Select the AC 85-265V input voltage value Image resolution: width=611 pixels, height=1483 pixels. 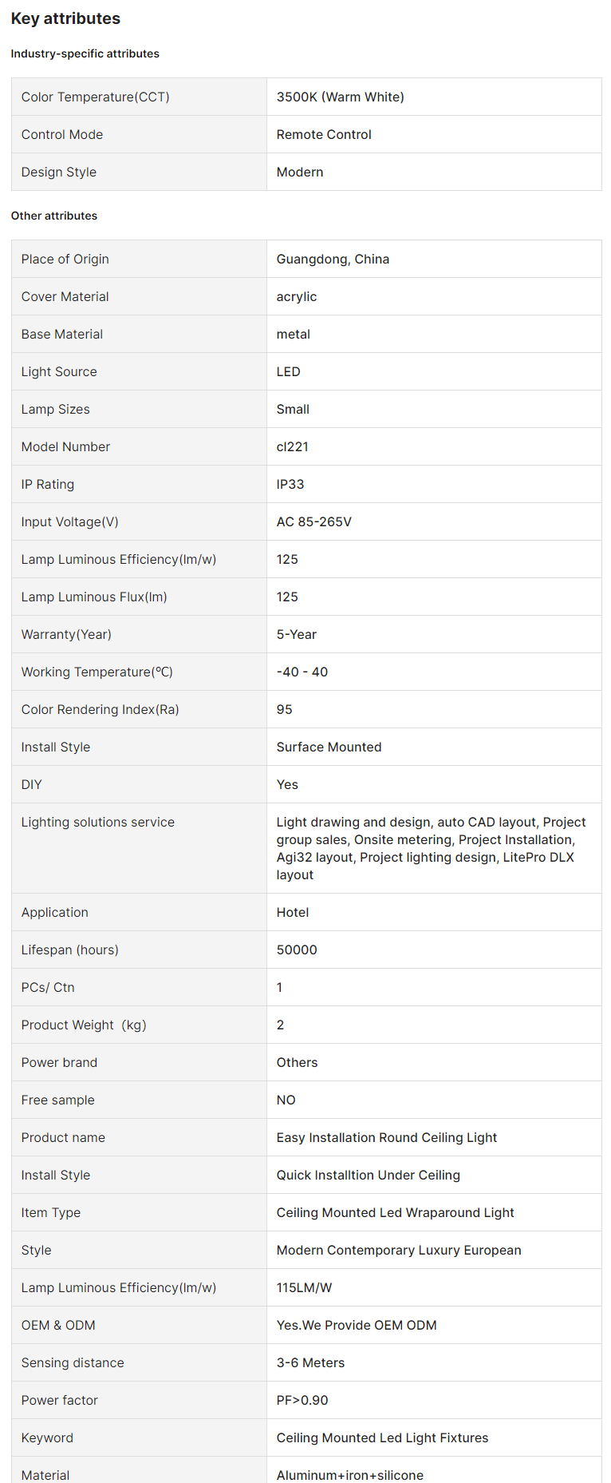(x=313, y=521)
